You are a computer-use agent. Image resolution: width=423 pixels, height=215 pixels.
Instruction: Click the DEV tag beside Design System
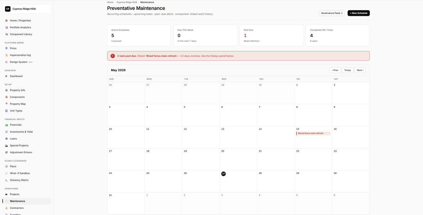[x=30, y=62]
